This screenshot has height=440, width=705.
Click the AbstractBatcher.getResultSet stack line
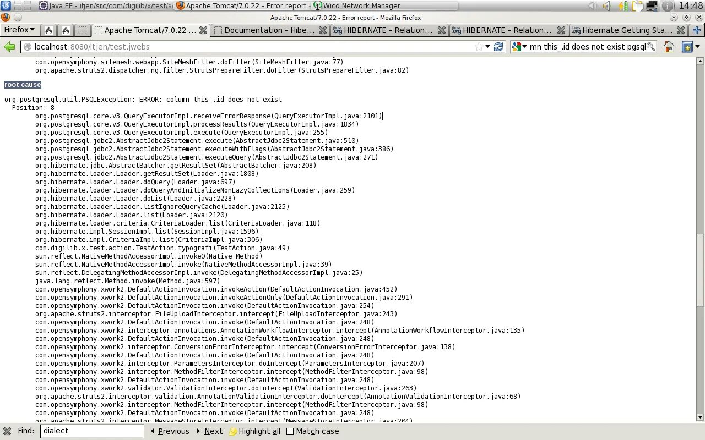tap(176, 166)
